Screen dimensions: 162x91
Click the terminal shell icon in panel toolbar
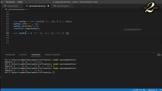coord(159,55)
